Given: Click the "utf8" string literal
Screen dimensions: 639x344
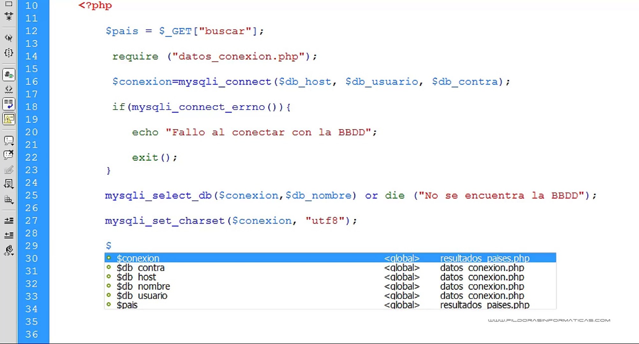Looking at the screenshot, I should (325, 220).
